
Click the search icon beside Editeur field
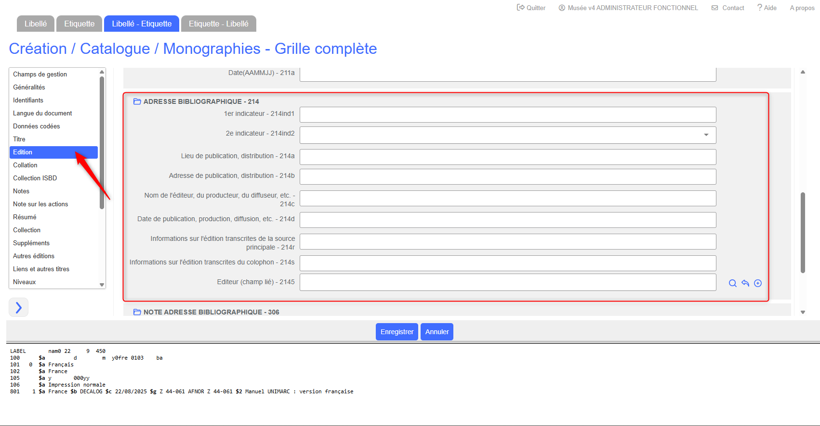(732, 283)
